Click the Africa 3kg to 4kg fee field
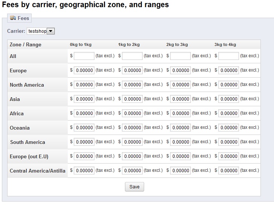274x205 pixels. point(228,113)
